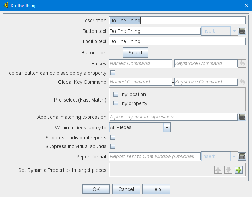
Task: Open Insert dropdown next to Report format
Action: tap(234, 156)
